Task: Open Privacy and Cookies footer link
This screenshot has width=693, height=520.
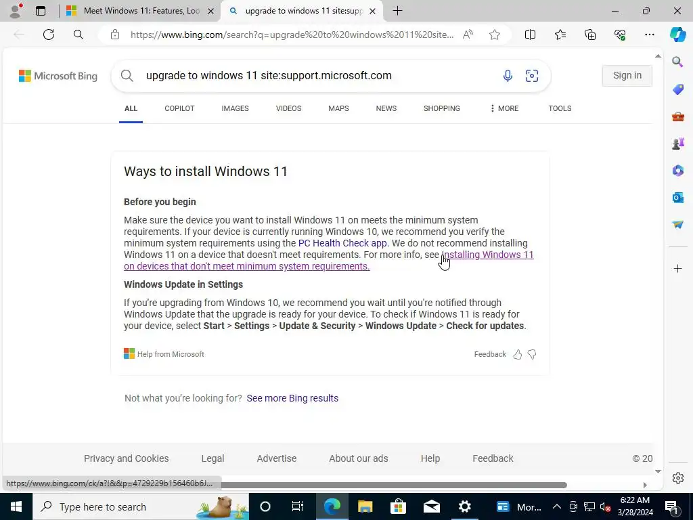Action: [127, 458]
